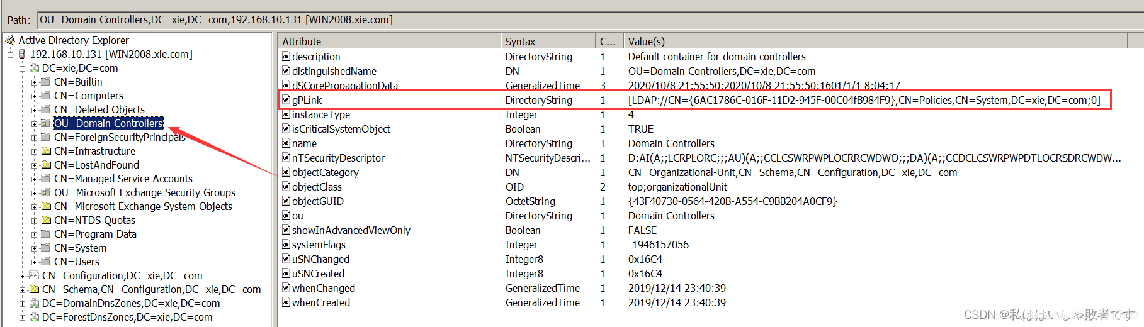Select CN=Managed Service Accounts tree item
Screen dimensions: 1144x327
[x=123, y=179]
